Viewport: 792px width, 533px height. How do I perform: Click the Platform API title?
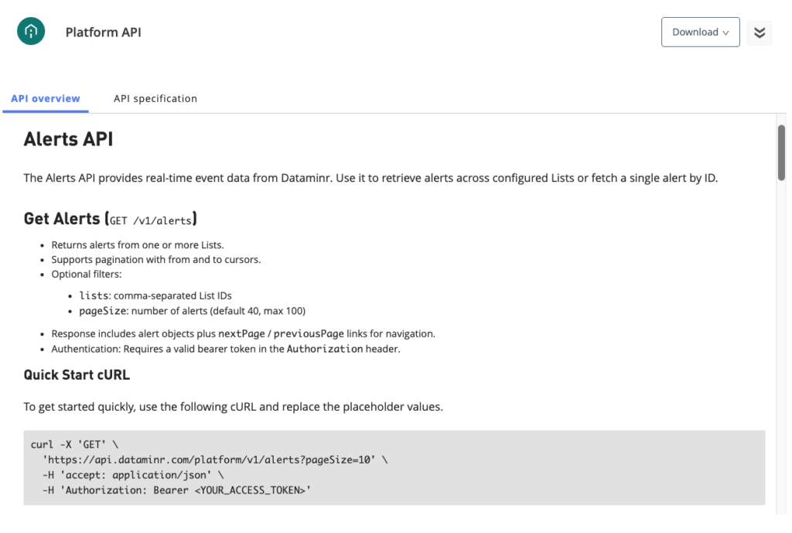103,32
